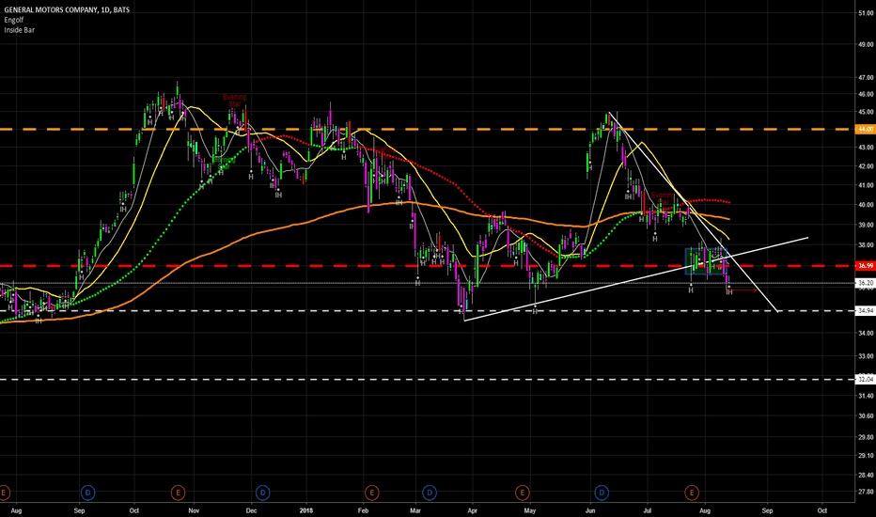Click the red 36.99 price label

tap(866, 265)
